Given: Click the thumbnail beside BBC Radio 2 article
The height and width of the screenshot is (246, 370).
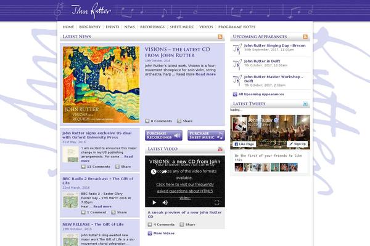Looking at the screenshot, I should [70, 200].
